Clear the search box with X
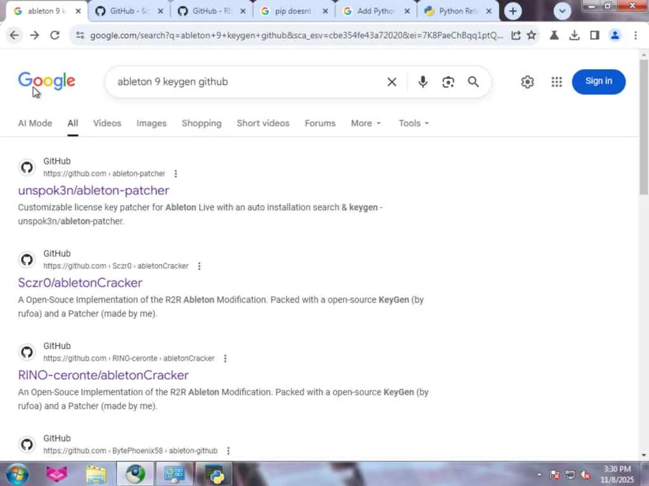This screenshot has width=649, height=486. click(x=392, y=82)
